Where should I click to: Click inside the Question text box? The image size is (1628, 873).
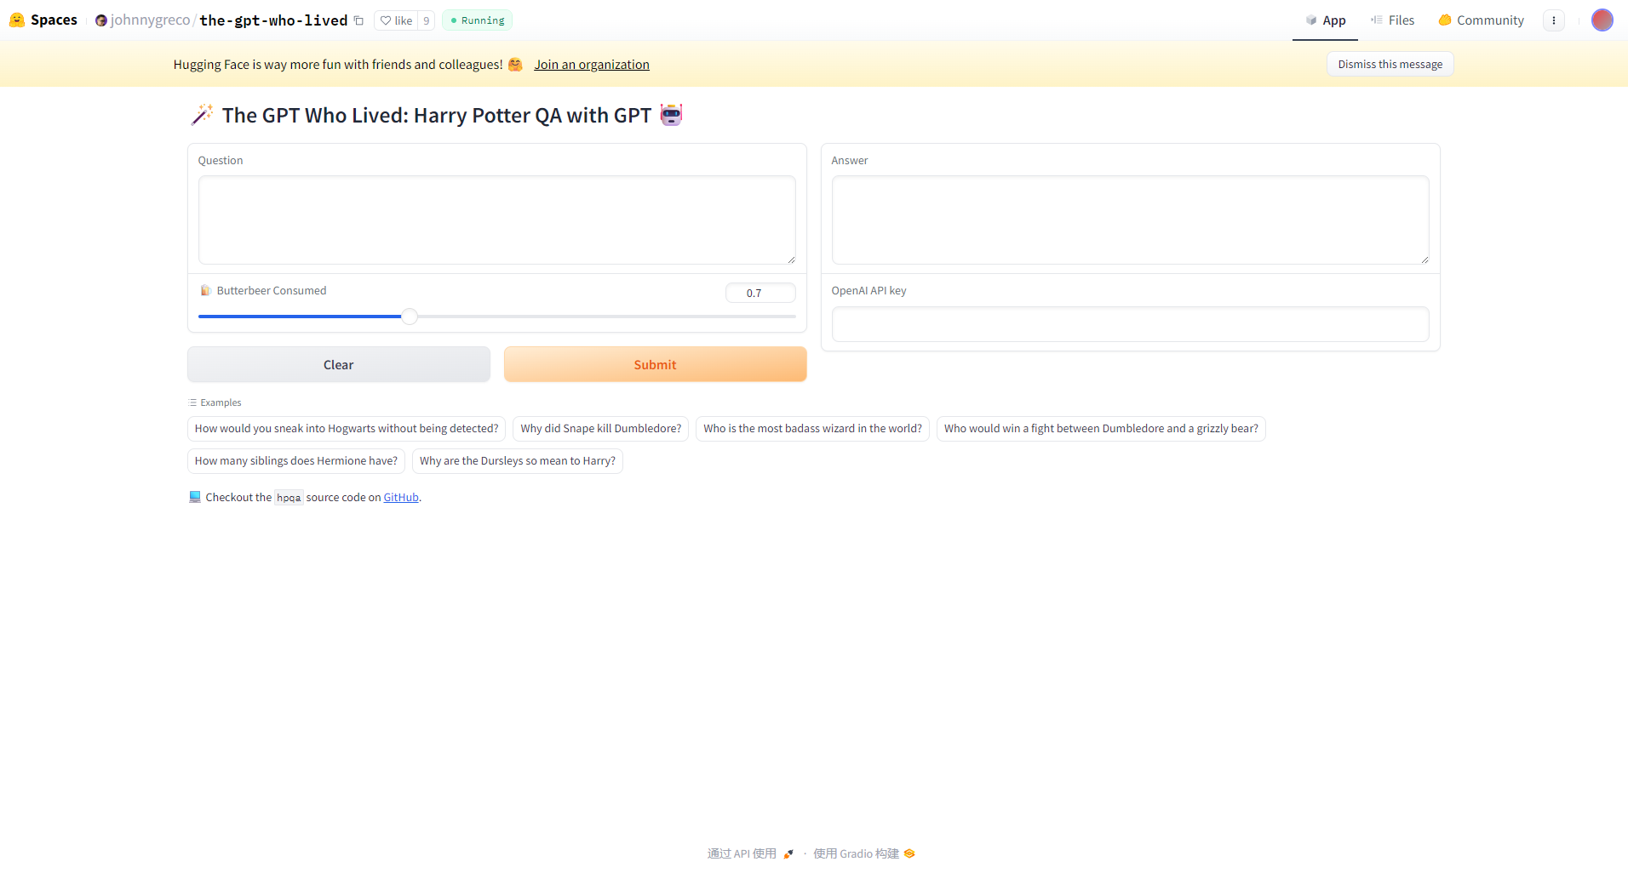coord(496,220)
